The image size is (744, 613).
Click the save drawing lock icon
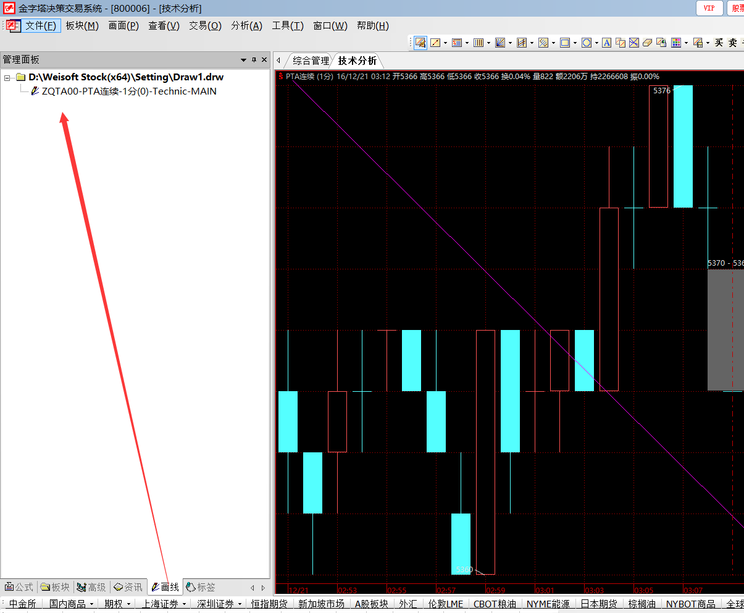pyautogui.click(x=661, y=43)
